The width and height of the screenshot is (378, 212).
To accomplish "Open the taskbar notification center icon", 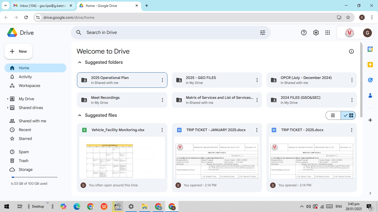I will pyautogui.click(x=369, y=206).
